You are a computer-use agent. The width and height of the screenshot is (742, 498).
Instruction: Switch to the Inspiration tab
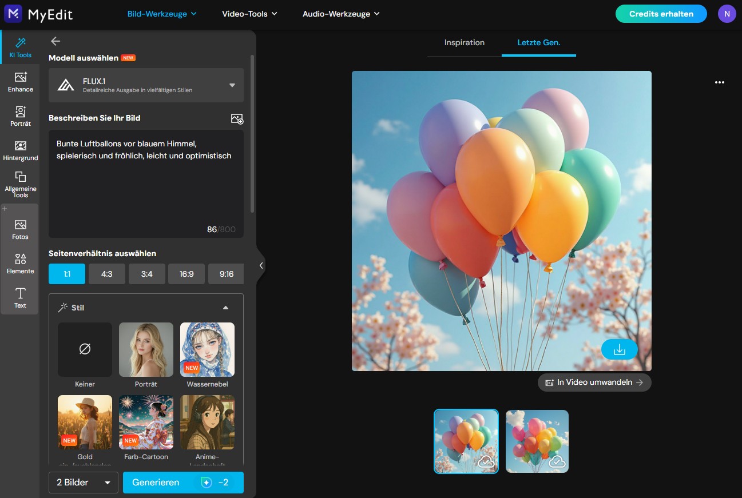[x=465, y=43]
